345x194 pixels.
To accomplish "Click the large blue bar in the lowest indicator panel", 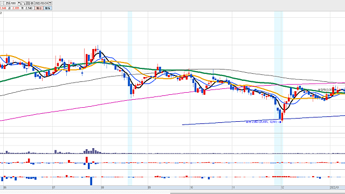I will click(91, 181).
